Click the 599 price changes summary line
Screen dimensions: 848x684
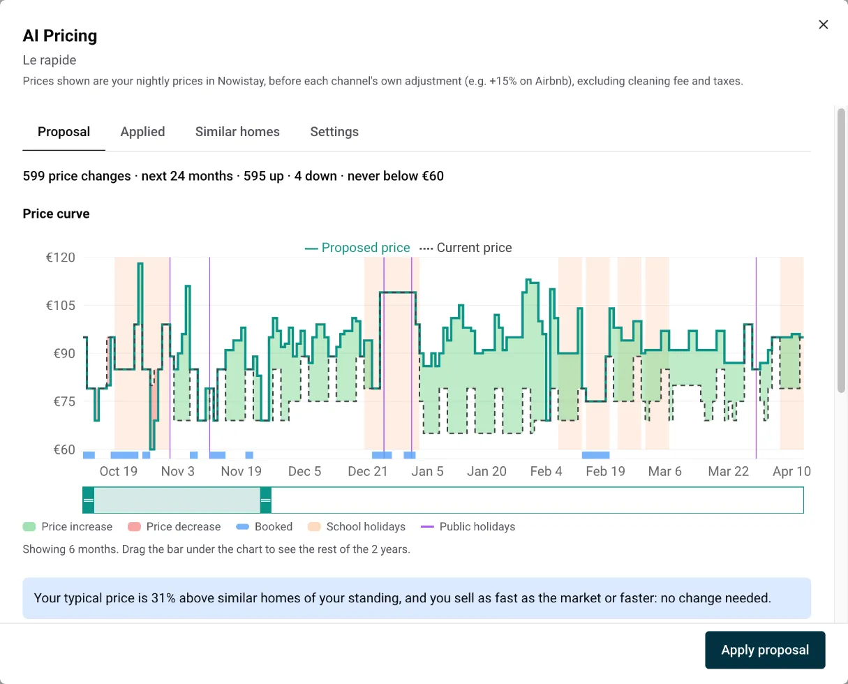point(233,176)
